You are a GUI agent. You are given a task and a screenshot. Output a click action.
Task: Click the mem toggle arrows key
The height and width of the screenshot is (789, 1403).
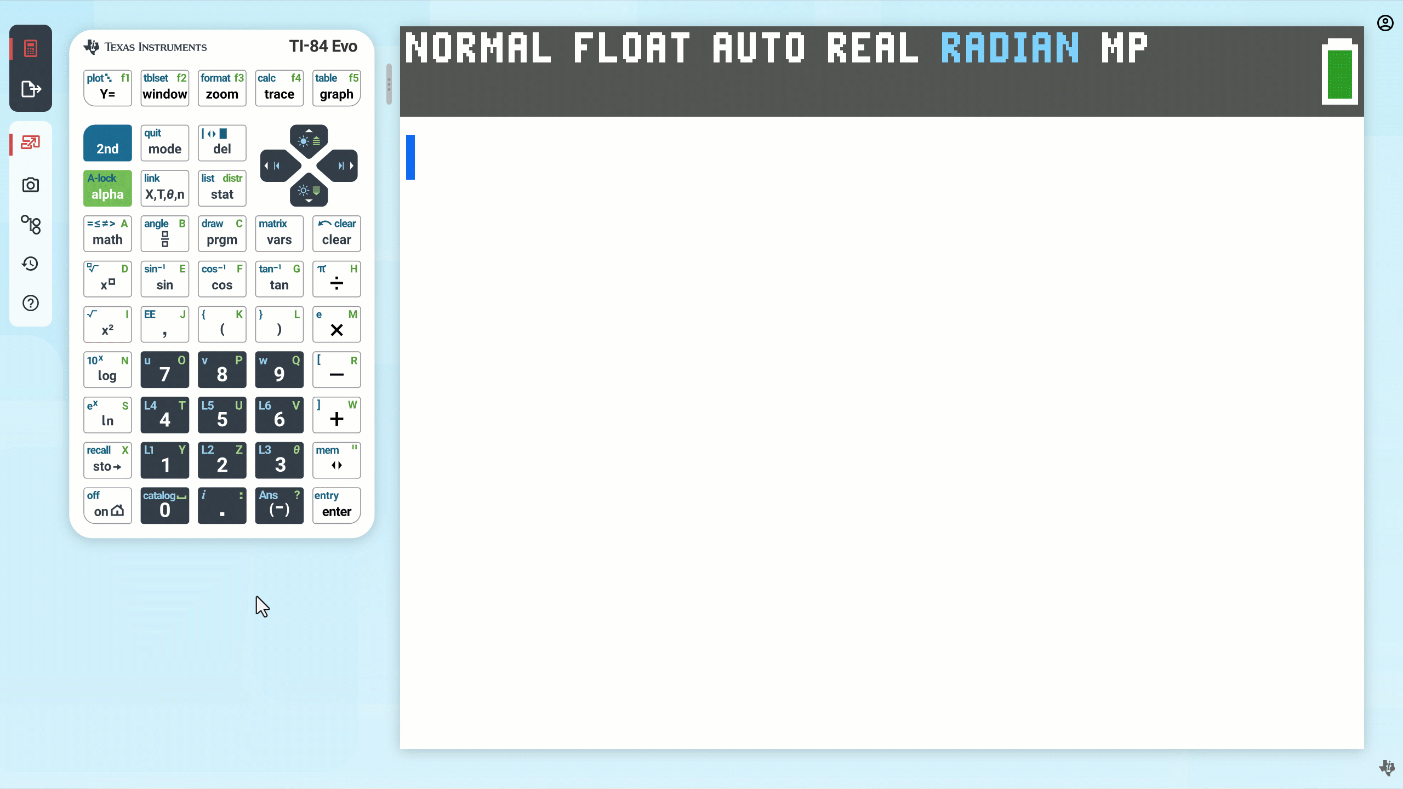[x=337, y=461]
